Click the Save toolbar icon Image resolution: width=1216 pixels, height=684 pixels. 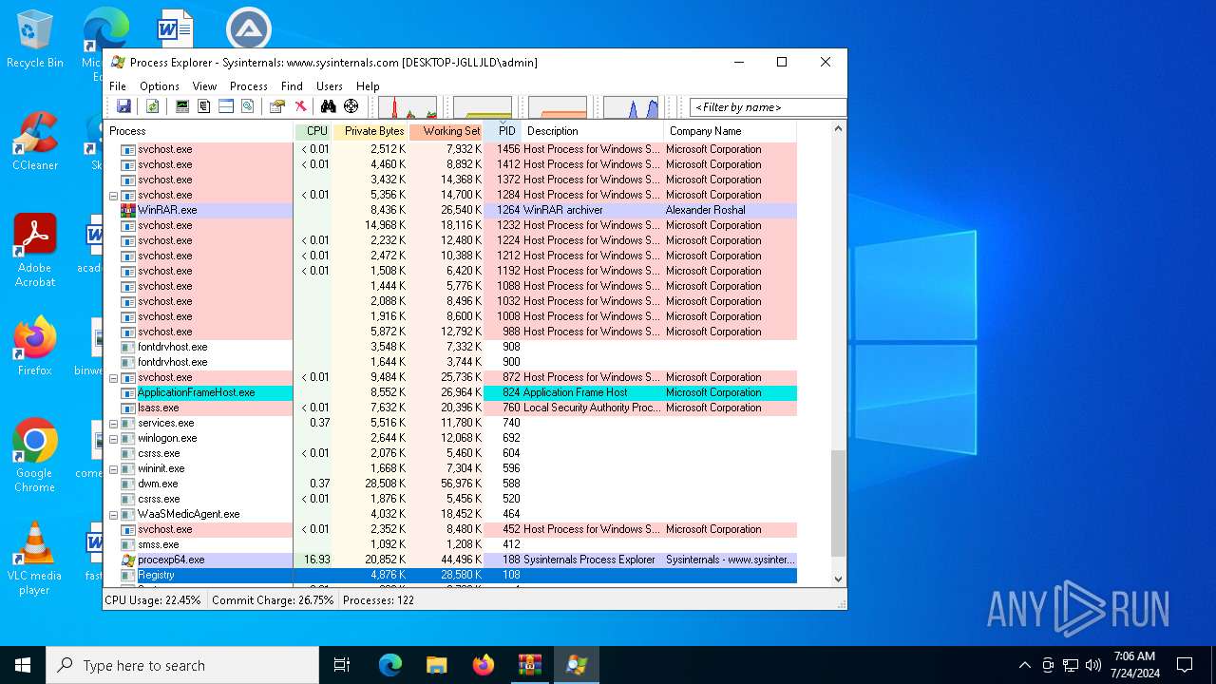click(123, 106)
